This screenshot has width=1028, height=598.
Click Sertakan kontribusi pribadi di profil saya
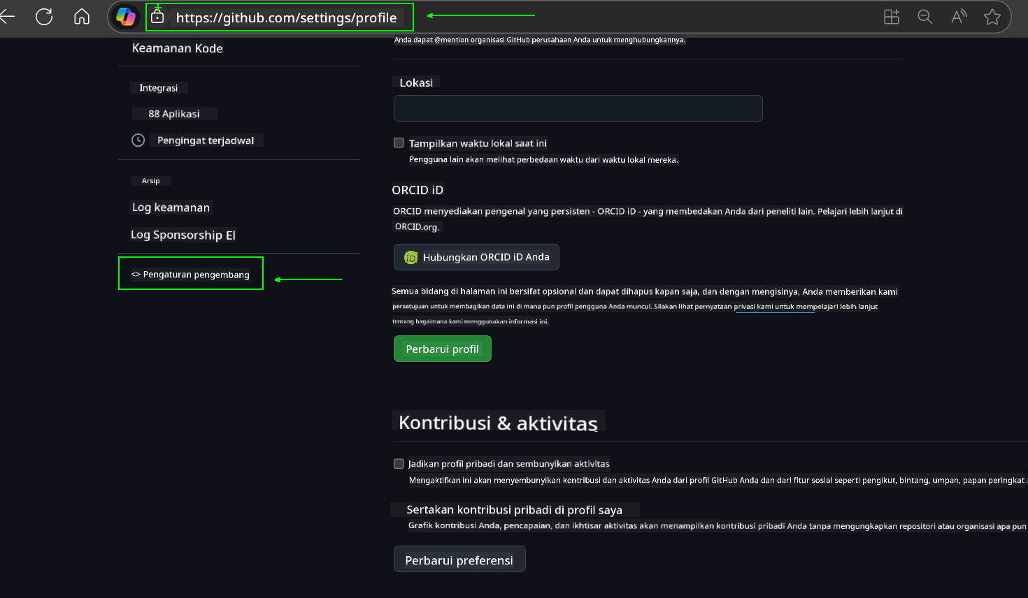[515, 510]
